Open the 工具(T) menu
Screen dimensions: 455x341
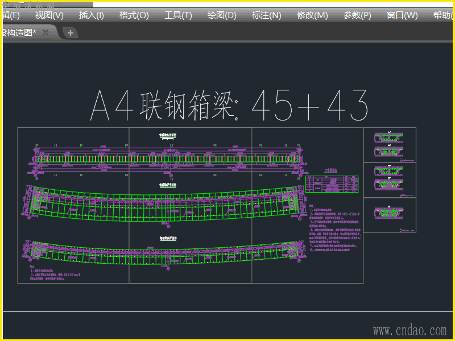pos(178,15)
